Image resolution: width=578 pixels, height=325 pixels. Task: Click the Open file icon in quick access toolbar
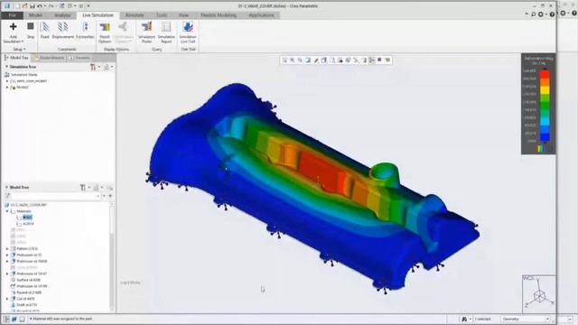point(24,6)
